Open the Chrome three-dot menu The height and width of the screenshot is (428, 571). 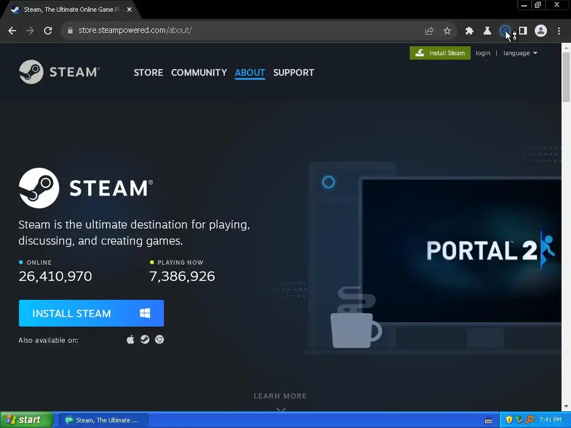pos(559,31)
